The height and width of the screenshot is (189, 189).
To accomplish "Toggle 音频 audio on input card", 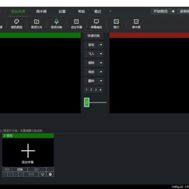I will 31,174.
